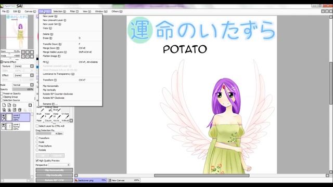Toggle Layer 2 visibility eye
Screen dimensions: 333x187
click(x=4, y=115)
